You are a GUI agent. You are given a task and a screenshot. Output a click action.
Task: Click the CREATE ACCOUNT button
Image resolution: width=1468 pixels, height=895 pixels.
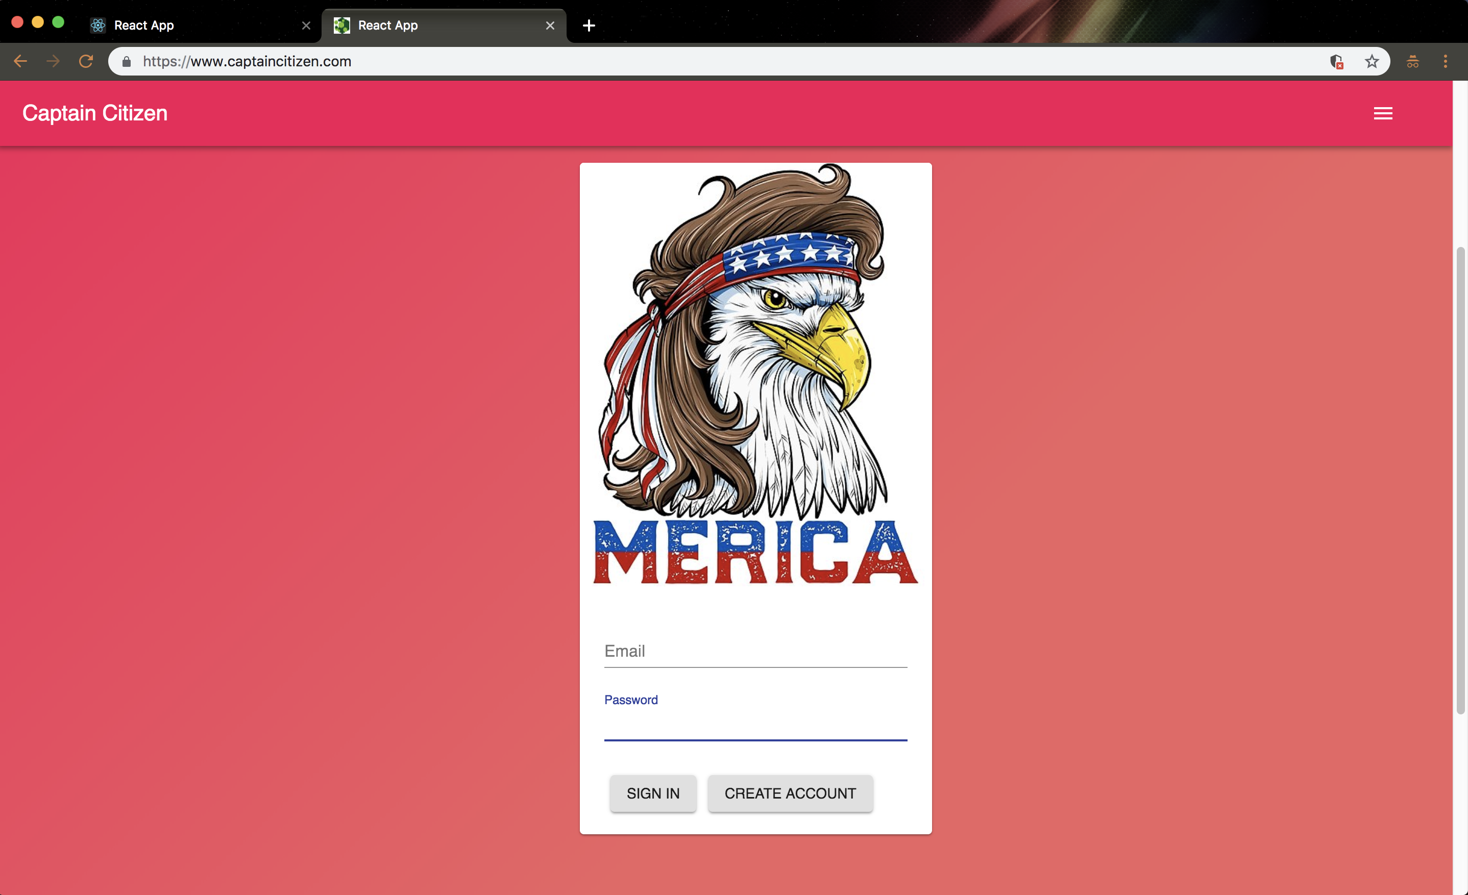click(790, 793)
